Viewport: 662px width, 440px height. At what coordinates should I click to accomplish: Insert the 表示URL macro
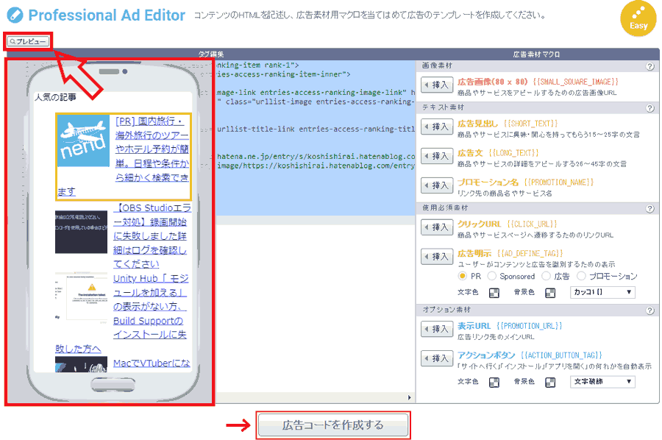[437, 329]
